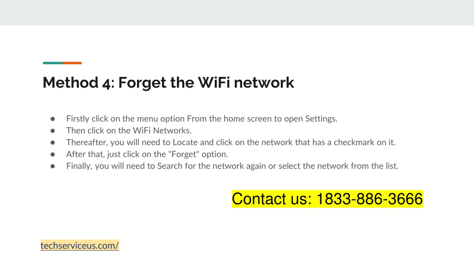Viewport: 474px width, 267px height.
Task: Click the bullet dot before 'After that'
Action: click(x=53, y=154)
